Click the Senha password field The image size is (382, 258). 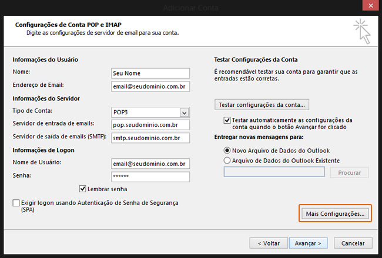[x=150, y=176]
